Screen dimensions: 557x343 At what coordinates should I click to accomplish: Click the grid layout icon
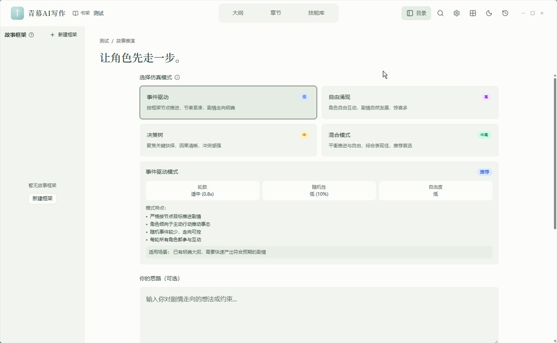tap(473, 13)
